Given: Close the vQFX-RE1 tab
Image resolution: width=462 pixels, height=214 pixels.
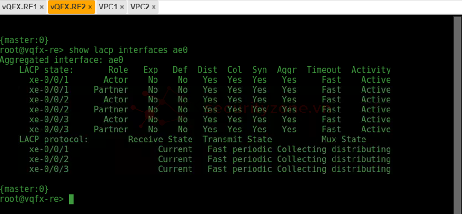Looking at the screenshot, I should pos(42,7).
